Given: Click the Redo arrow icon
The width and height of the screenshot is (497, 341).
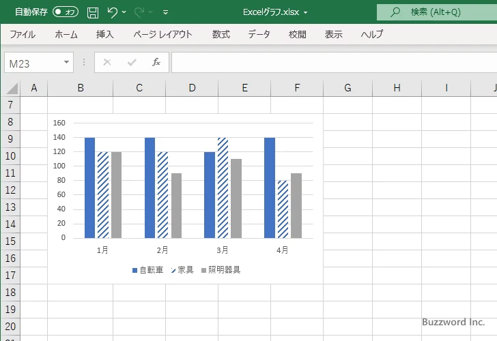Looking at the screenshot, I should [x=139, y=12].
